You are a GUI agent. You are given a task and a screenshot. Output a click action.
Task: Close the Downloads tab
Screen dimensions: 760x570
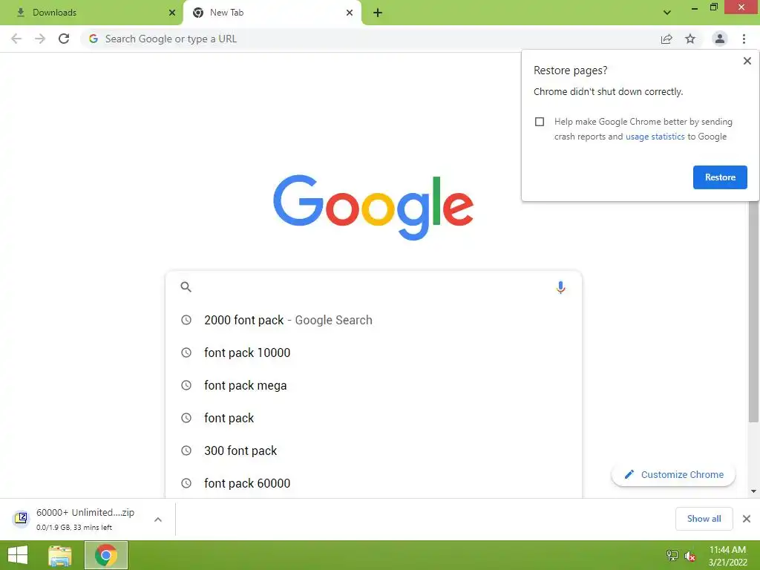click(x=172, y=13)
